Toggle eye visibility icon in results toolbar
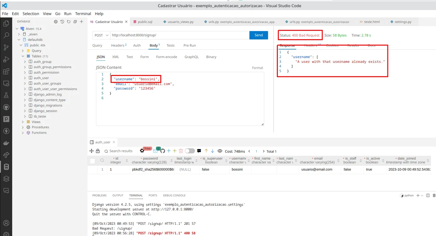The image size is (436, 236). [x=220, y=151]
